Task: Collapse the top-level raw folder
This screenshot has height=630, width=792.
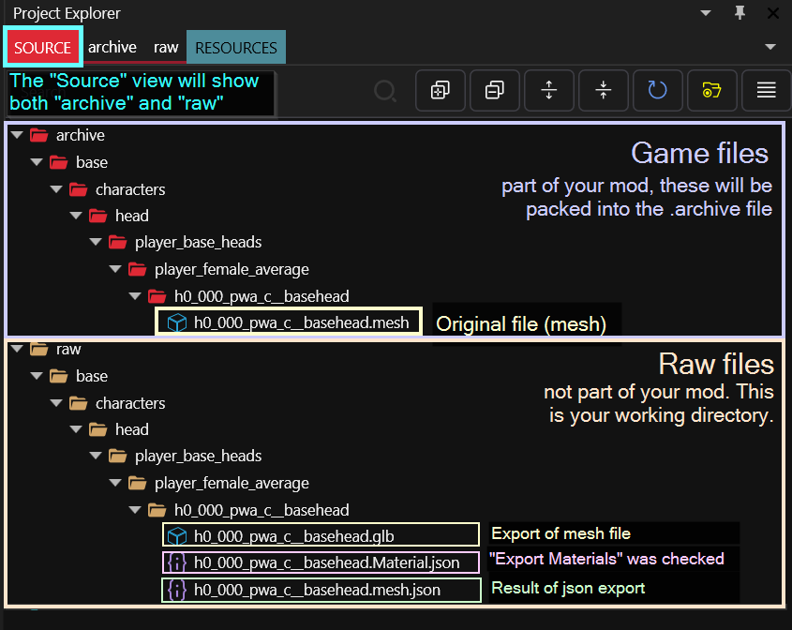Action: [16, 350]
